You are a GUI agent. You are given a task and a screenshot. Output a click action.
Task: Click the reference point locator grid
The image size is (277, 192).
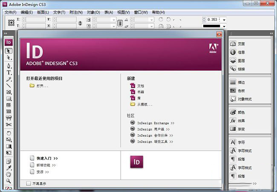(x=11, y=23)
